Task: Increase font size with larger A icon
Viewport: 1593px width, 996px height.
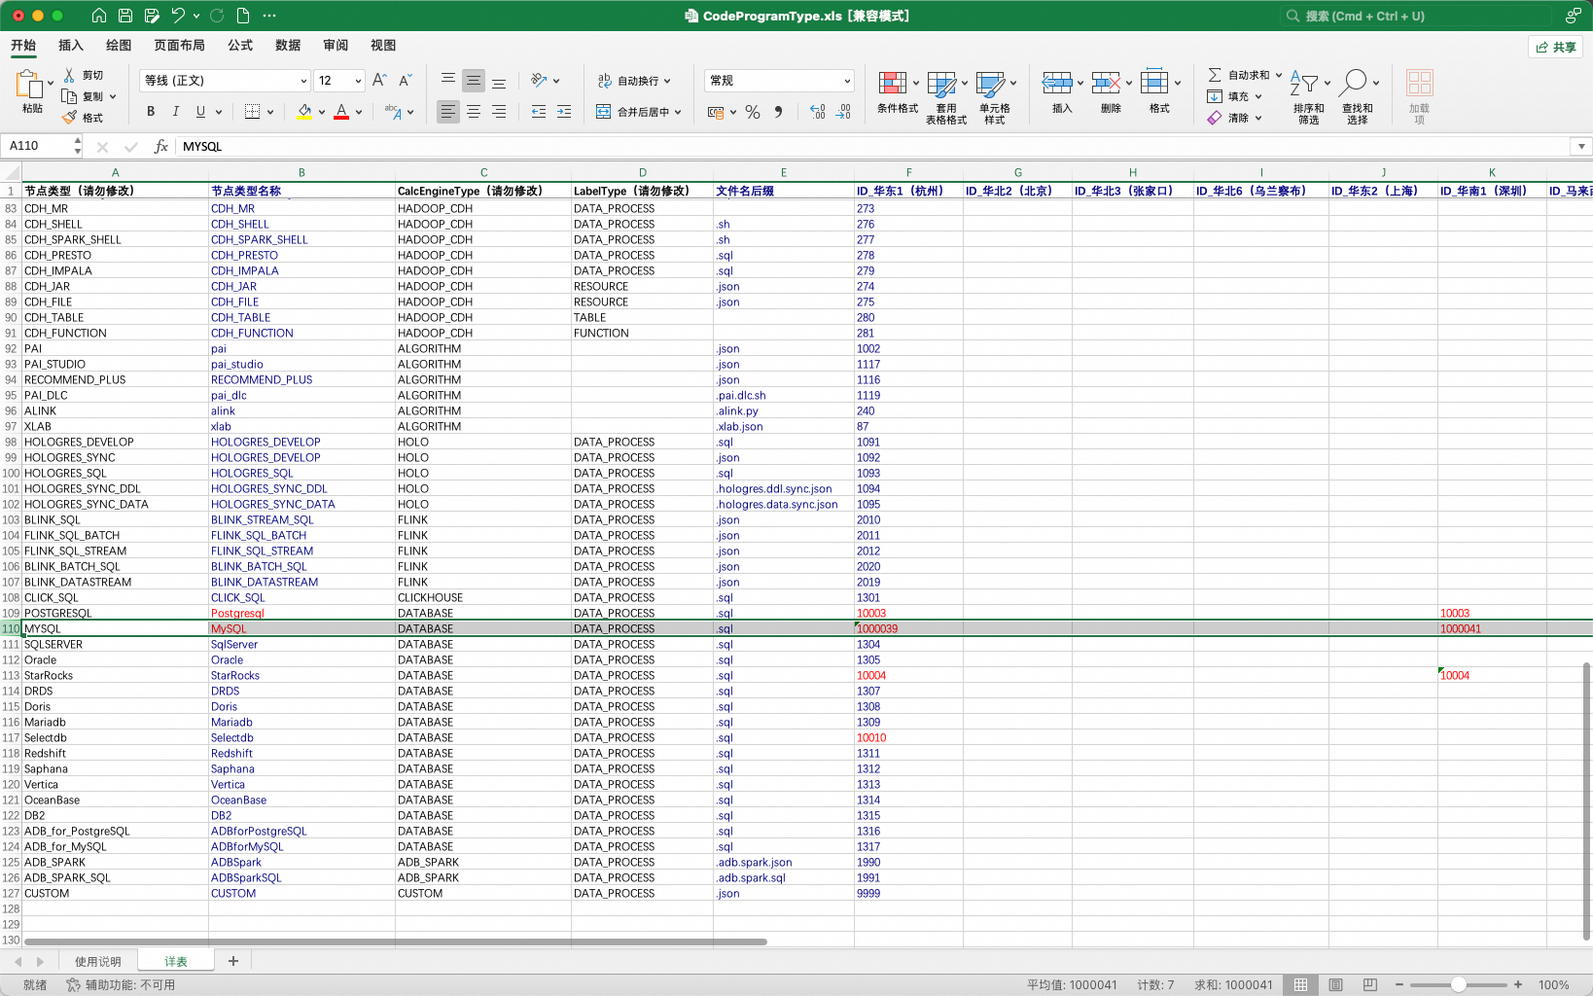Action: (379, 81)
